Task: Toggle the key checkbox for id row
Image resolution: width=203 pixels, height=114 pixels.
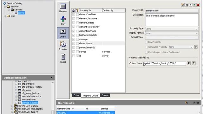Action: pos(77,56)
